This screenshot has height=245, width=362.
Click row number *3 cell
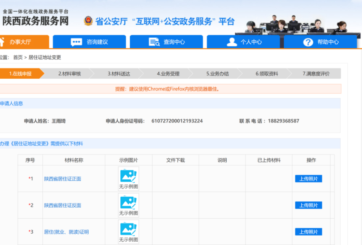coord(30,232)
